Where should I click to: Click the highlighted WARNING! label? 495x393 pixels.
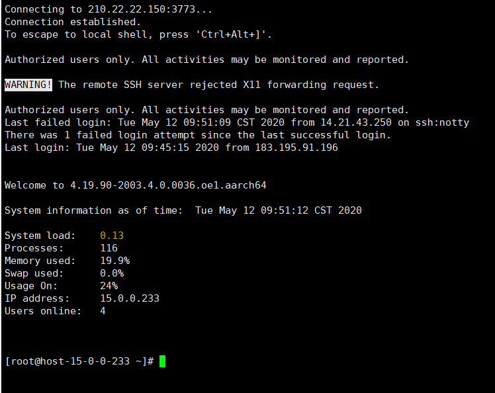coord(28,85)
